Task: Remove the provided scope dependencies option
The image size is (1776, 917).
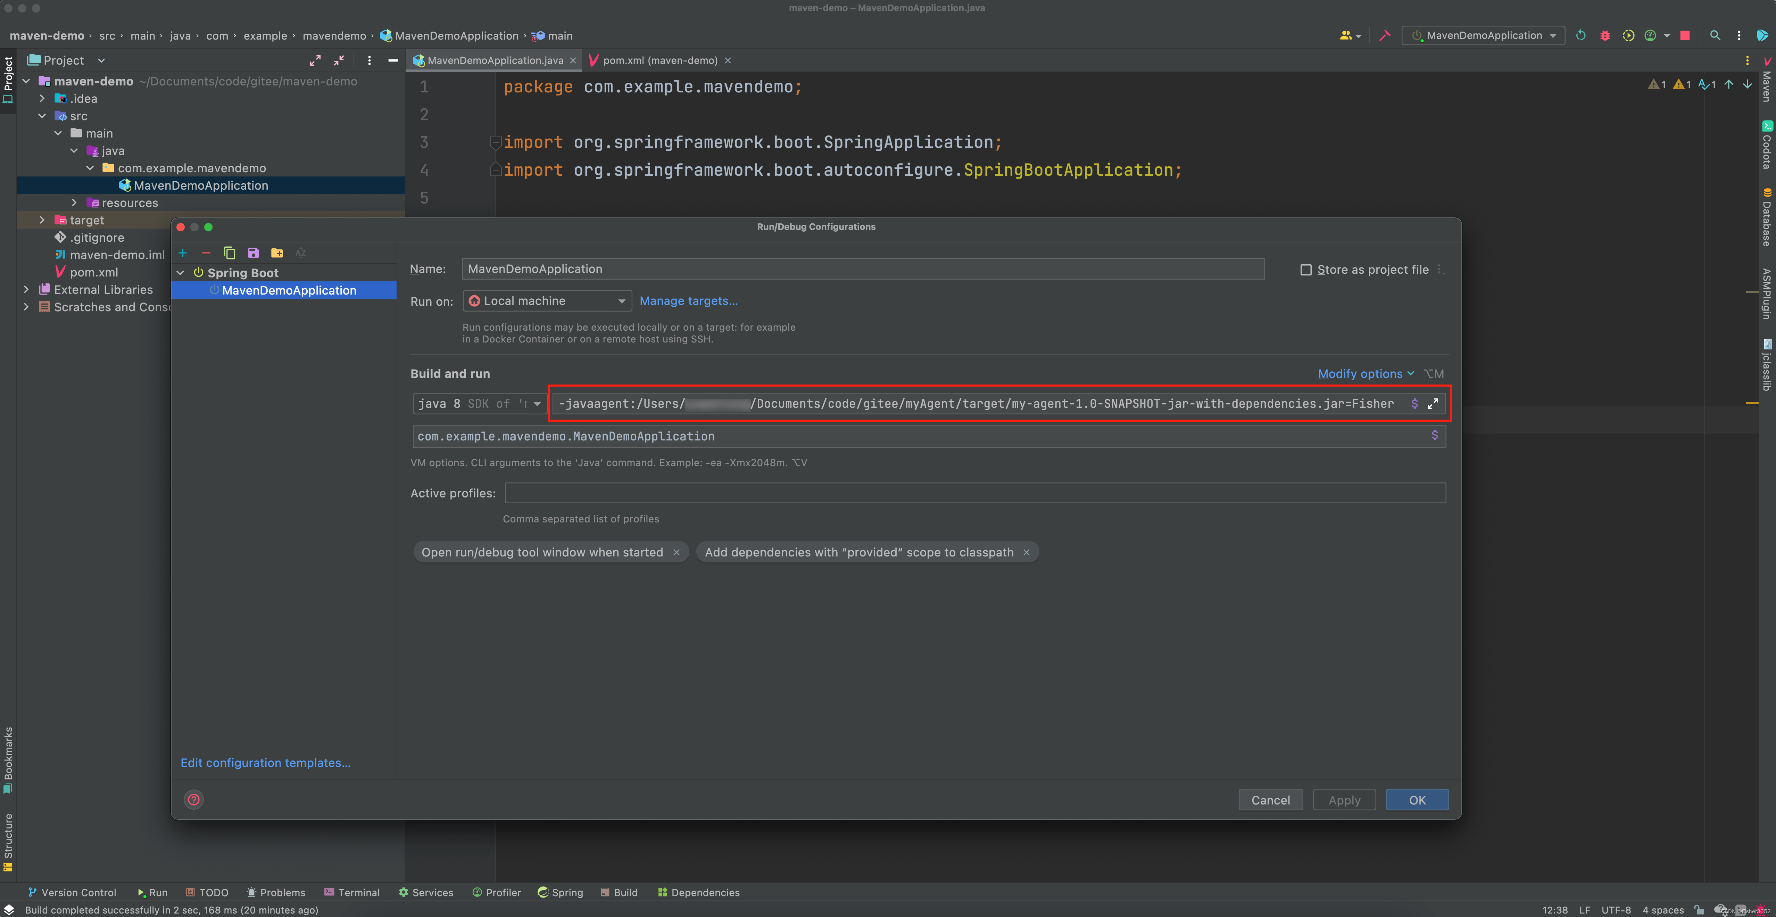Action: (x=1026, y=552)
